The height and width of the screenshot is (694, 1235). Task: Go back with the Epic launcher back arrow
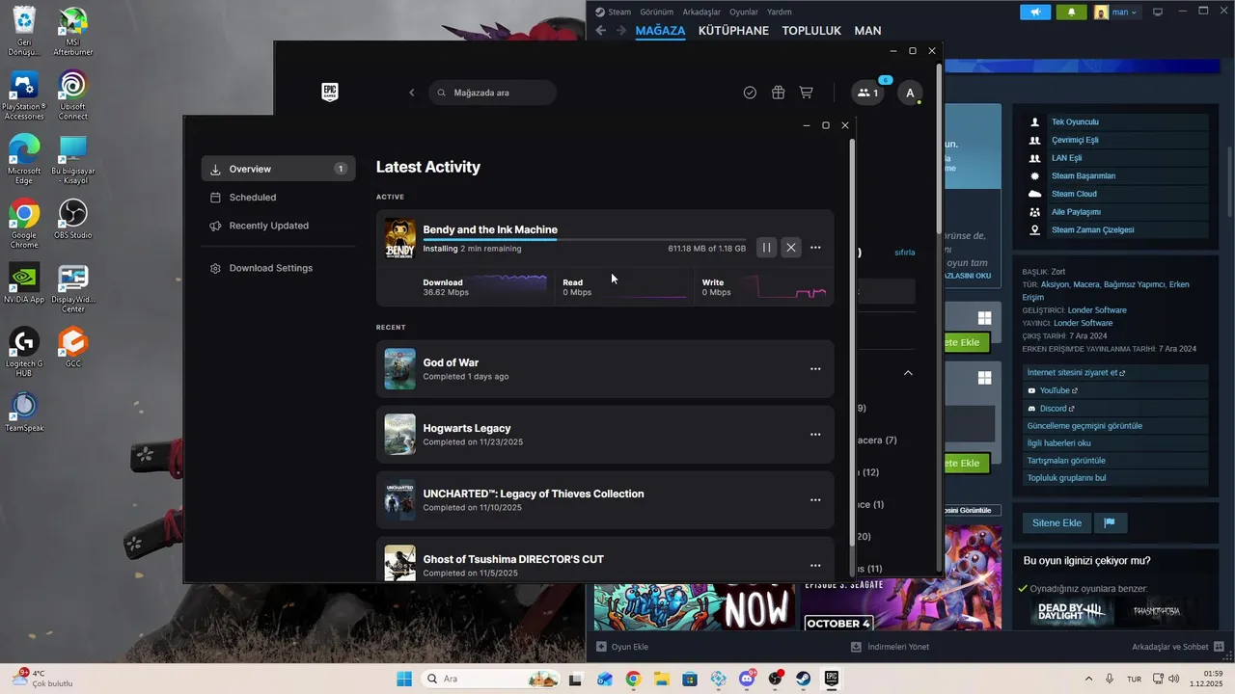click(x=412, y=93)
